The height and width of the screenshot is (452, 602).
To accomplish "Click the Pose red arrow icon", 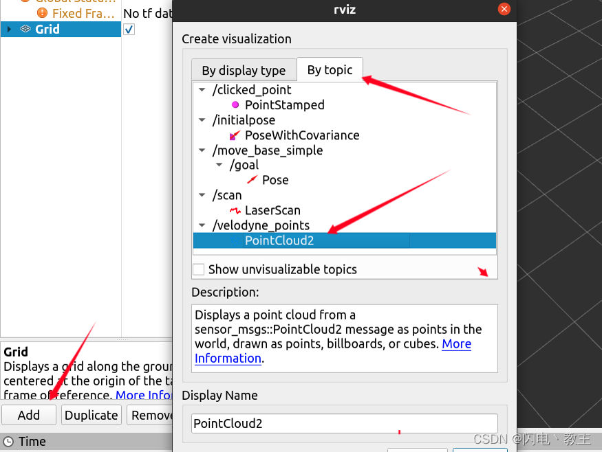I will (x=252, y=180).
